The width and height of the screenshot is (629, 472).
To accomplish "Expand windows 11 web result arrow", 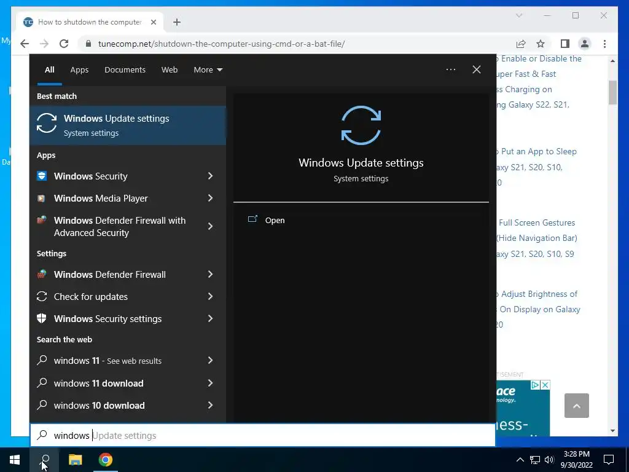I will click(x=210, y=360).
